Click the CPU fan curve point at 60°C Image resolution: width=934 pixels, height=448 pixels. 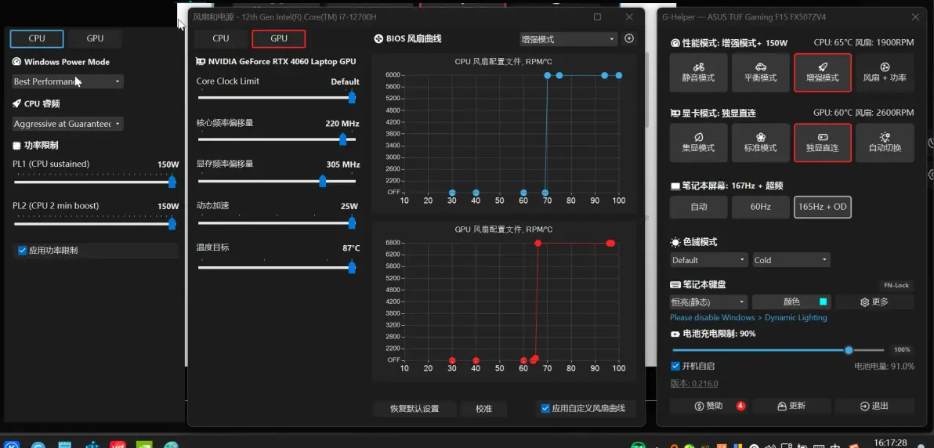click(x=523, y=193)
